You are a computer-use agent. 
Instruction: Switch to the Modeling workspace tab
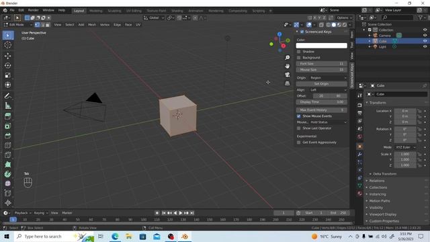95,11
